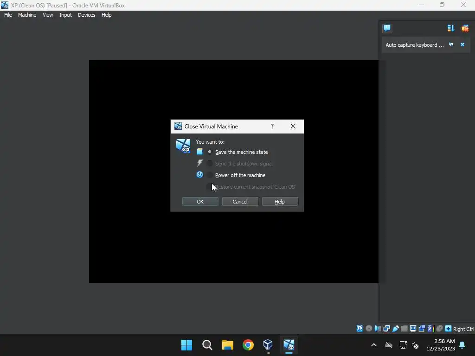This screenshot has height=356, width=475.
Task: Open File Explorer from taskbar
Action: (227, 345)
